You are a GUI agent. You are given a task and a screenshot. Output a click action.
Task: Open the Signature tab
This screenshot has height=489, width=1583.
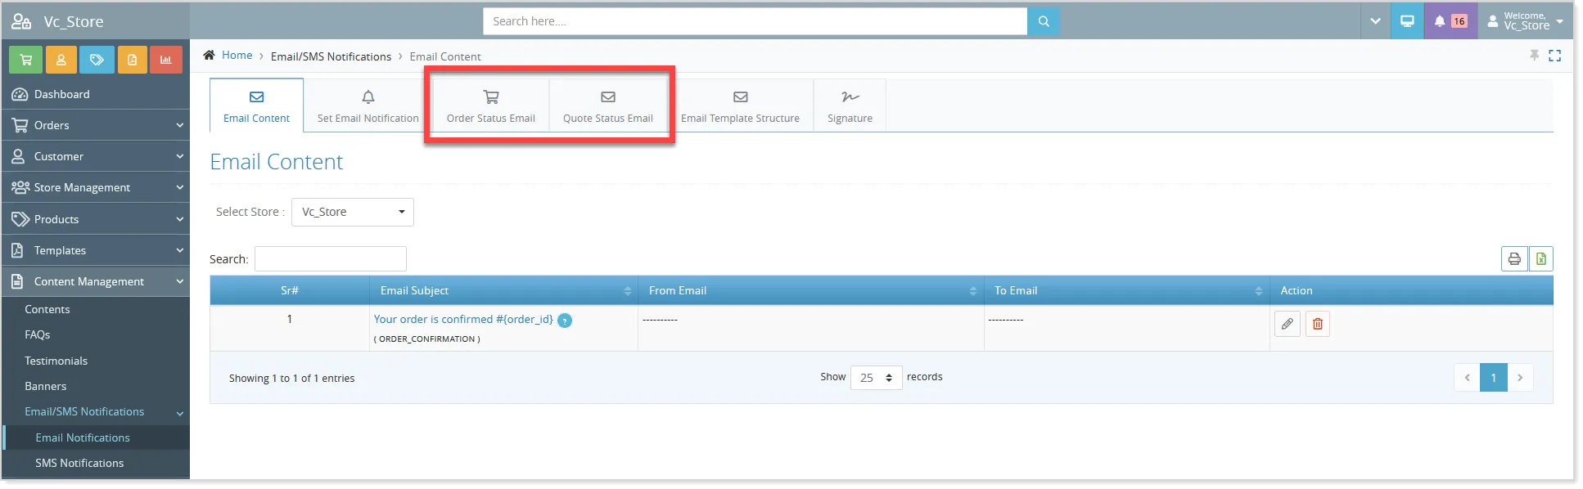(850, 107)
